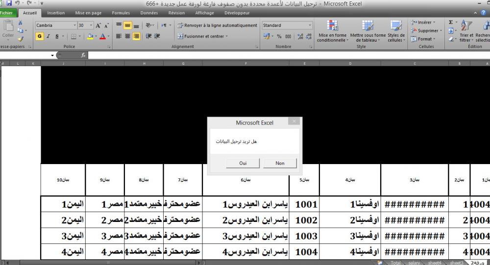
Task: Switch to the Insertion tab
Action: coord(56,13)
